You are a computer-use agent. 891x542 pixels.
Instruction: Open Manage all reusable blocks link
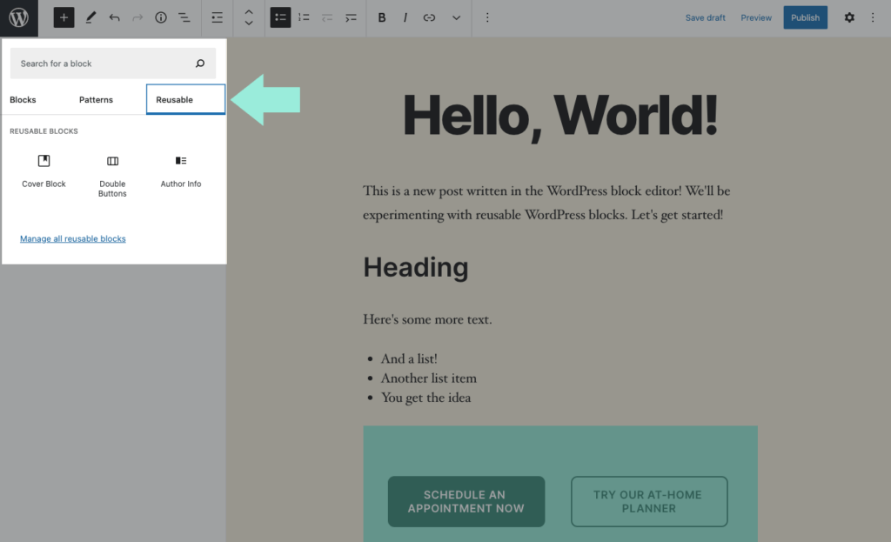pyautogui.click(x=73, y=238)
